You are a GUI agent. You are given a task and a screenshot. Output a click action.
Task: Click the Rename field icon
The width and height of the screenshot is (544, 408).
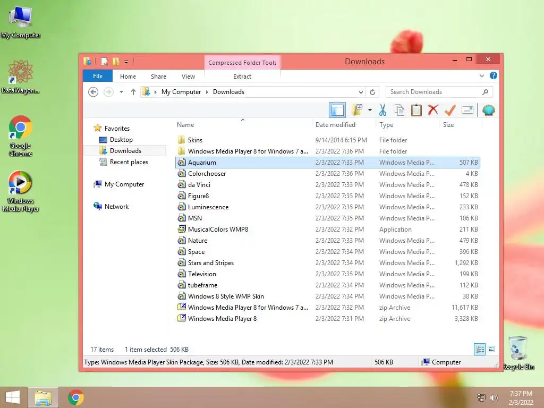(467, 110)
